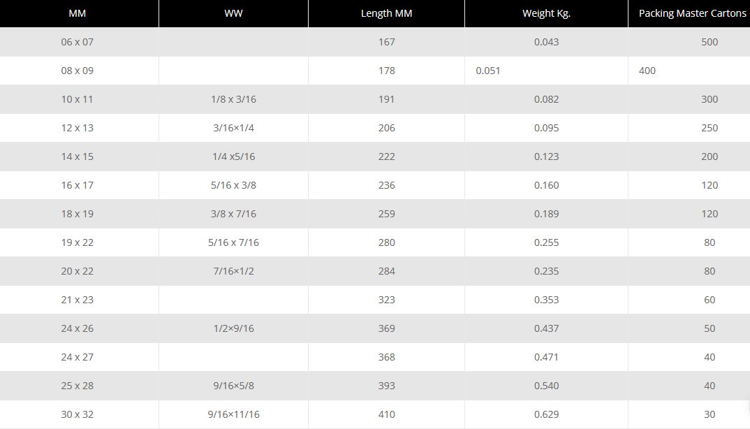Select the 0.189 weight cell

[x=546, y=214]
